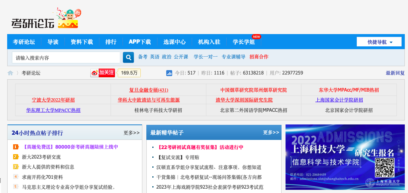Click the anniversary cake mascot image
408x193 pixels.
tap(68, 18)
